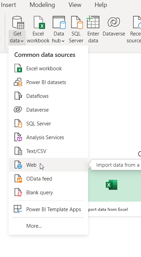141x257 pixels.
Task: Click the Excel logo on the green card
Action: [111, 185]
